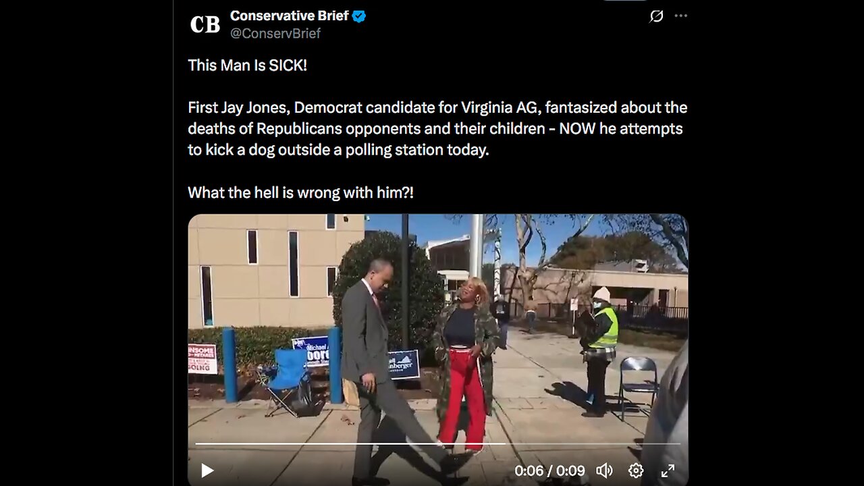Open the Conservative Brief profile name
Viewport: 864px width, 486px height.
tap(290, 16)
